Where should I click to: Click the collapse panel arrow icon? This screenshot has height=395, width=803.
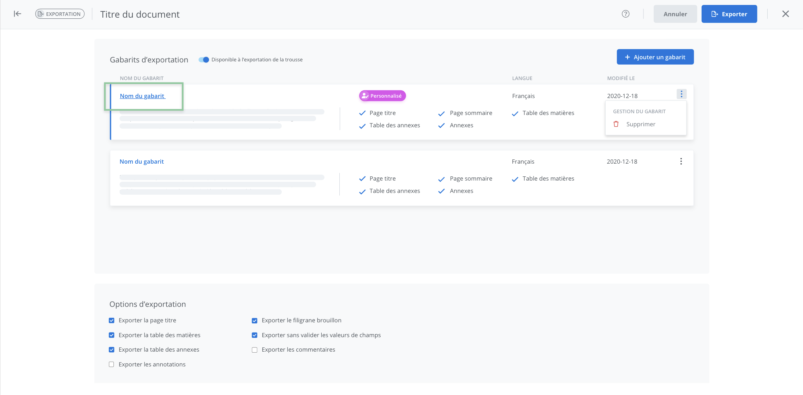(17, 14)
